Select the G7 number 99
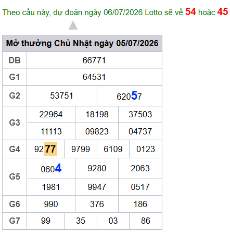Screen dimensions: 230x232 click(x=46, y=221)
